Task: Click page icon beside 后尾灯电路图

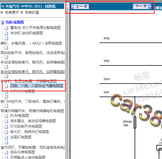Action: click(7, 137)
